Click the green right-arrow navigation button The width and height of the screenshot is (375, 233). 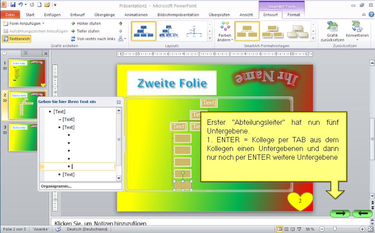tap(340, 213)
